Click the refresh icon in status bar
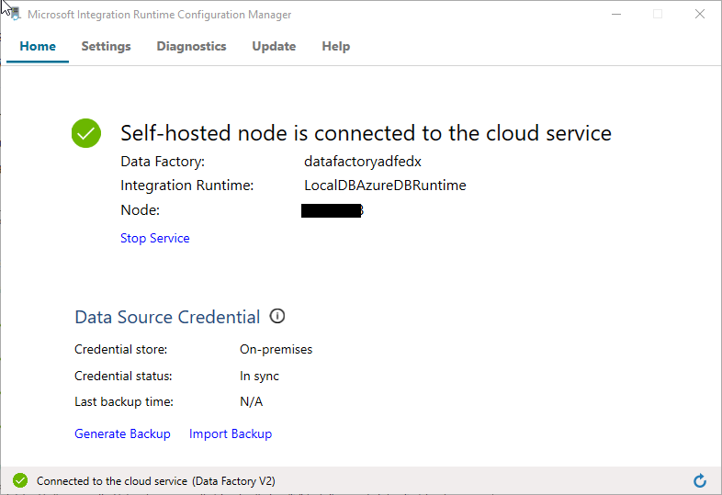Viewport: 722px width, 495px height. (x=699, y=480)
